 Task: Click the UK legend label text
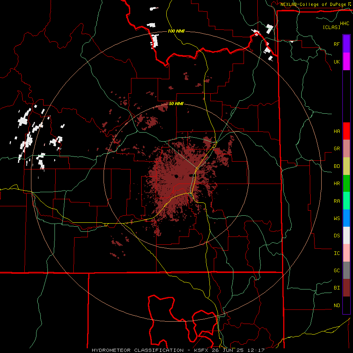(x=337, y=62)
